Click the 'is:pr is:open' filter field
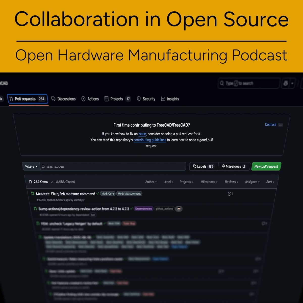Screen dimensions: 303x303 [x=113, y=166]
